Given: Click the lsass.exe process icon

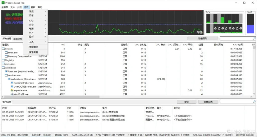Looking at the screenshot, I should pos(6,72).
